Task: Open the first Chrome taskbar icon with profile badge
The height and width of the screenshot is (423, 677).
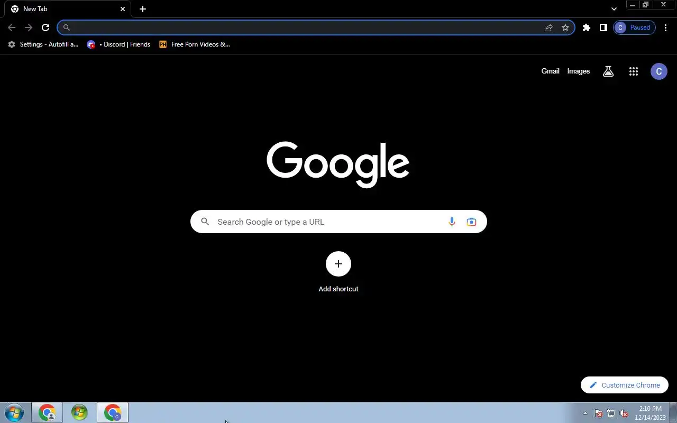Action: (47, 412)
